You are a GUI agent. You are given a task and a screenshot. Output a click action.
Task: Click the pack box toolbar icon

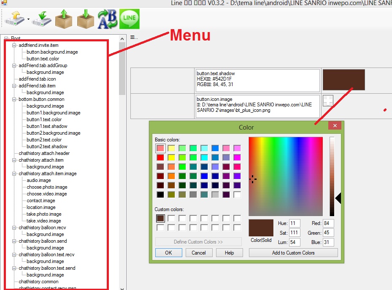(85, 19)
